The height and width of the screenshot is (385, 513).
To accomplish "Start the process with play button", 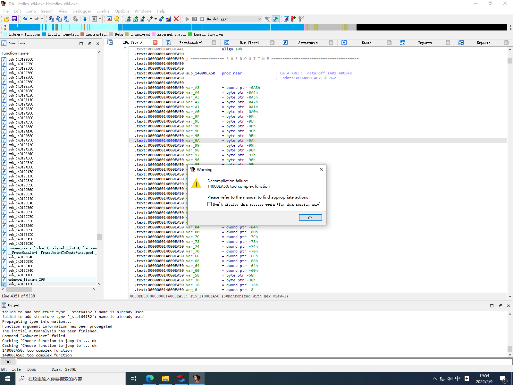I will tap(187, 19).
